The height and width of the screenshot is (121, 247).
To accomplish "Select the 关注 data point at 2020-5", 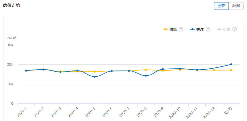I will tap(95, 77).
